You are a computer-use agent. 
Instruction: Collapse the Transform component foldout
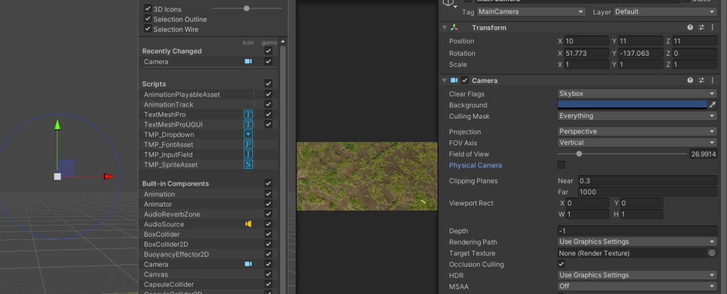[444, 28]
